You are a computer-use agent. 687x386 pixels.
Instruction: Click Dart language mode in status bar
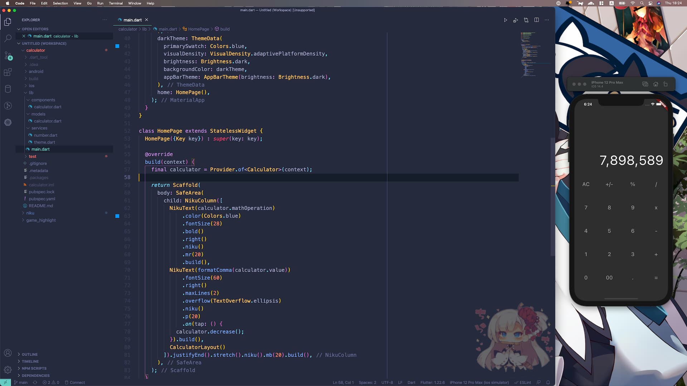point(411,382)
